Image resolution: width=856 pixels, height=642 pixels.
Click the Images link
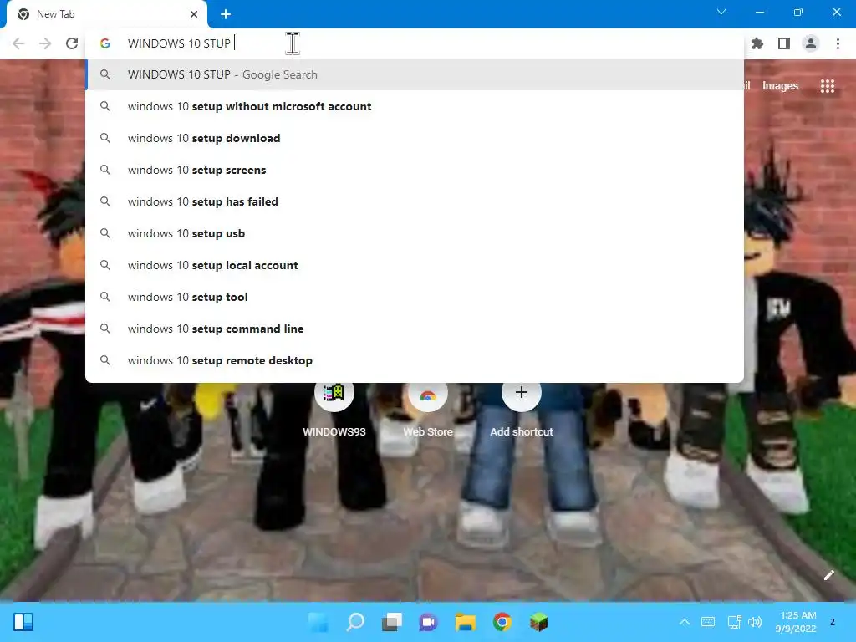(x=780, y=86)
